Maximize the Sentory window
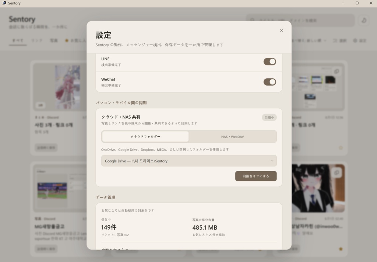 point(357,3)
